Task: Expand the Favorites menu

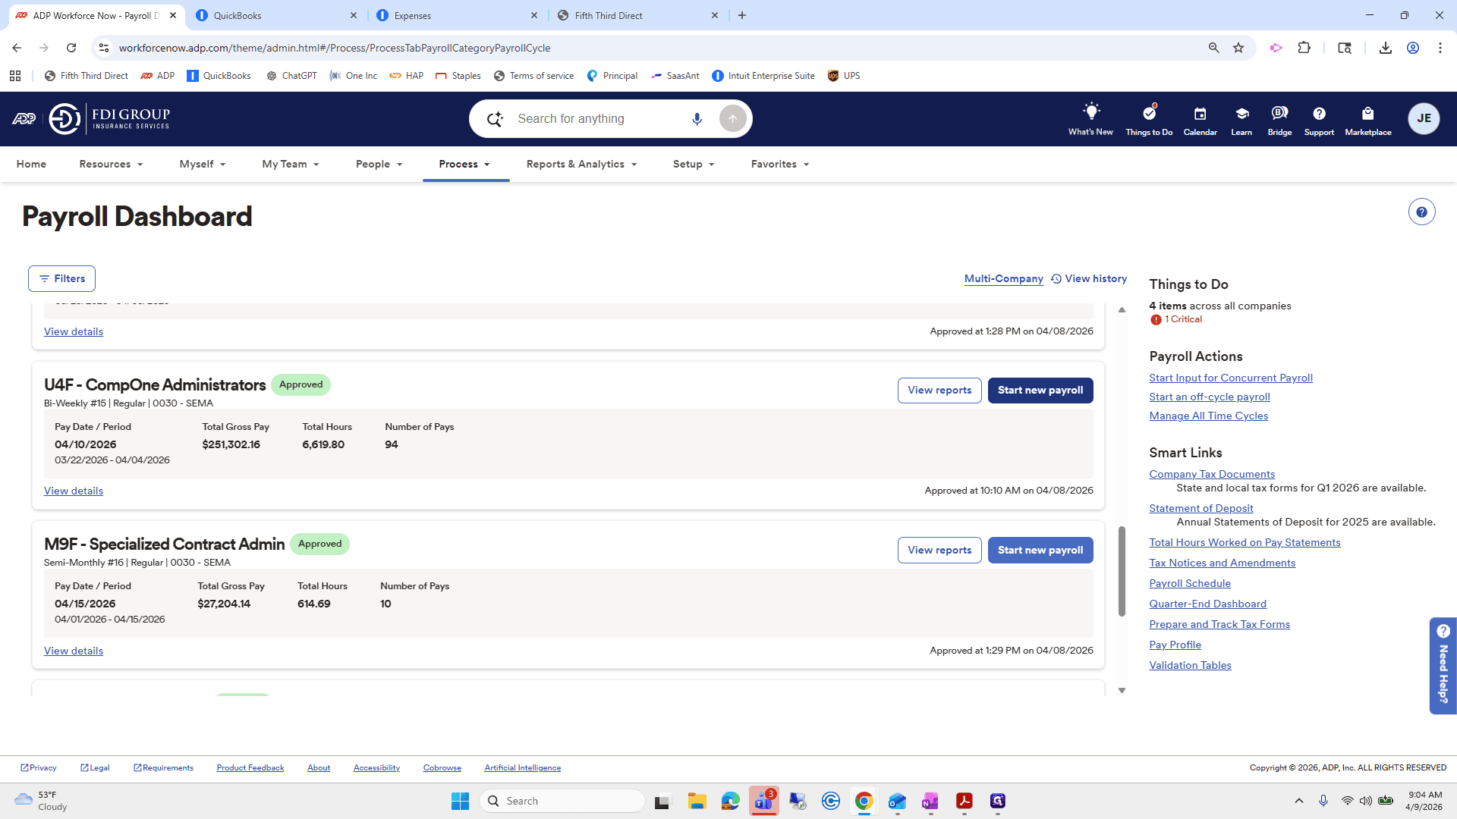Action: pyautogui.click(x=780, y=164)
